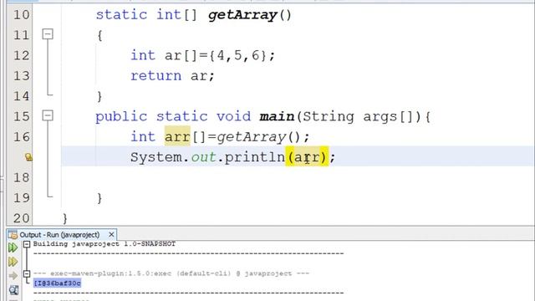The image size is (535, 301).
Task: Click the 'return ar;' statement
Action: [x=173, y=76]
